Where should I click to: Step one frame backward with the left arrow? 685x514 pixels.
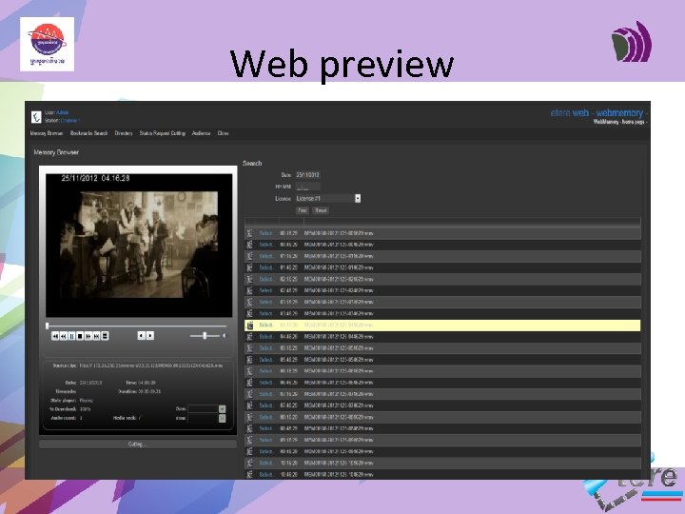pyautogui.click(x=142, y=336)
